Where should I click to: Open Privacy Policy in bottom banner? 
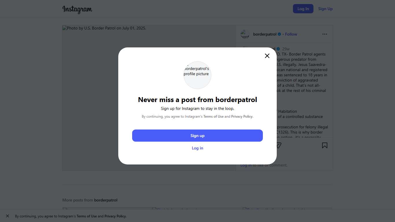pyautogui.click(x=115, y=216)
